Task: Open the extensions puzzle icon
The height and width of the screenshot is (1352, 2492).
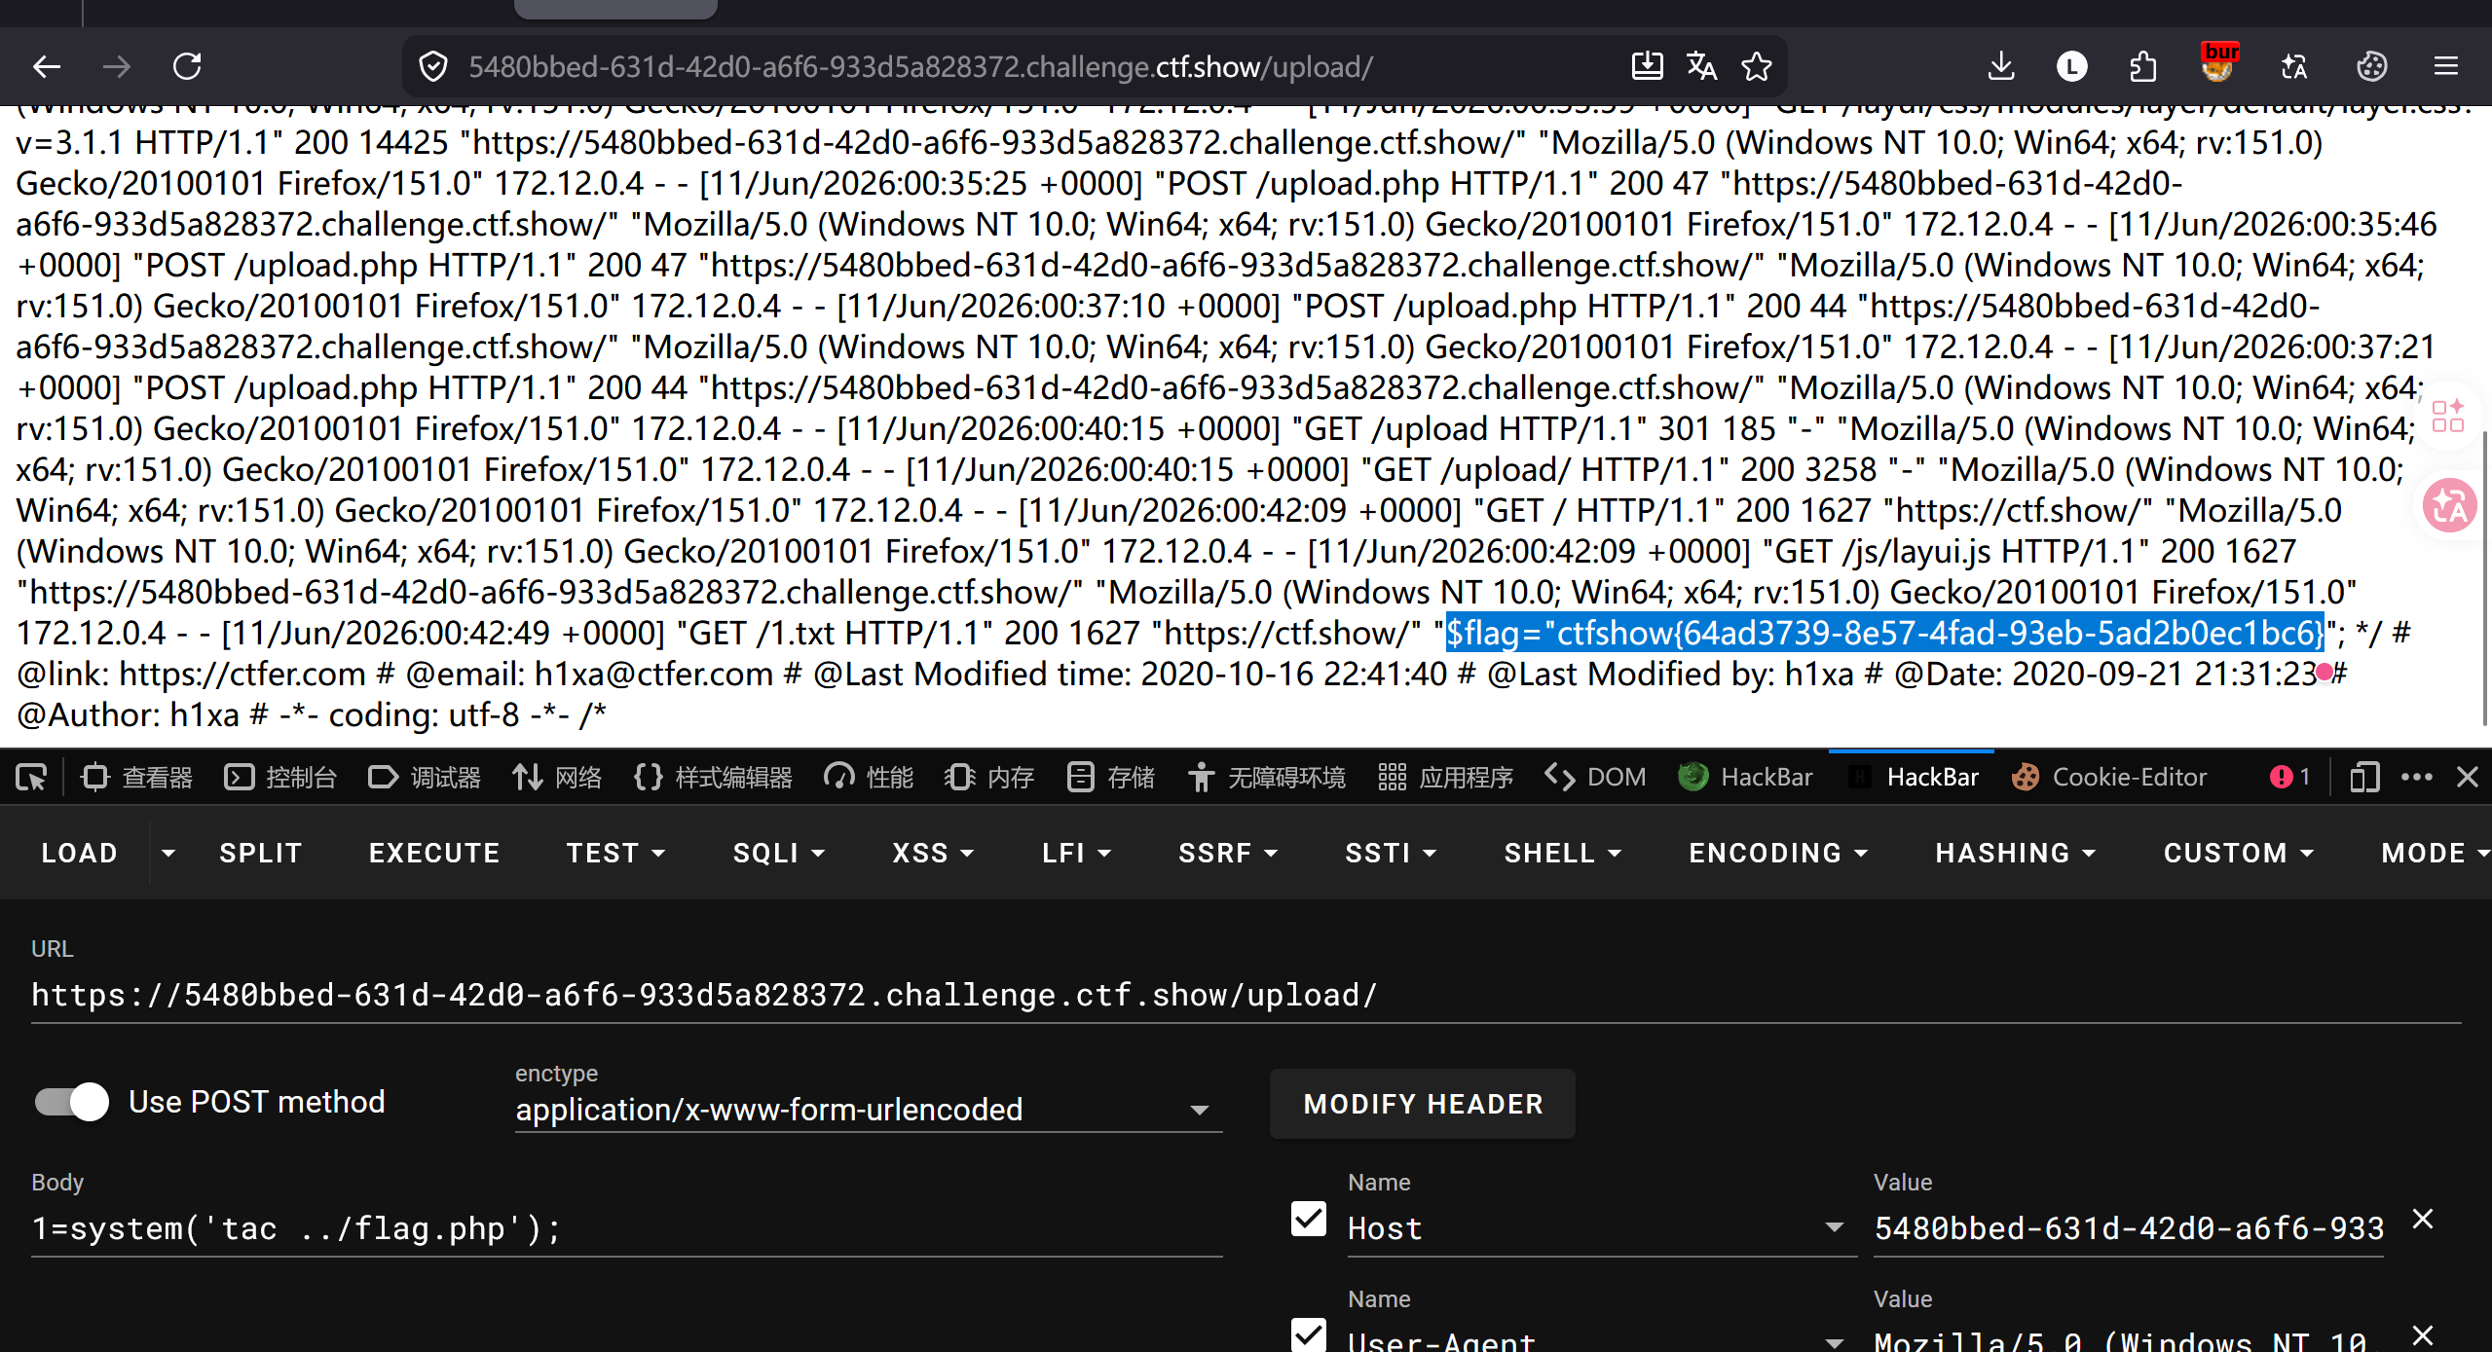Action: (2142, 67)
